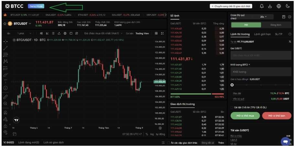
Task: Open language selector globe icon
Action: 279,6
